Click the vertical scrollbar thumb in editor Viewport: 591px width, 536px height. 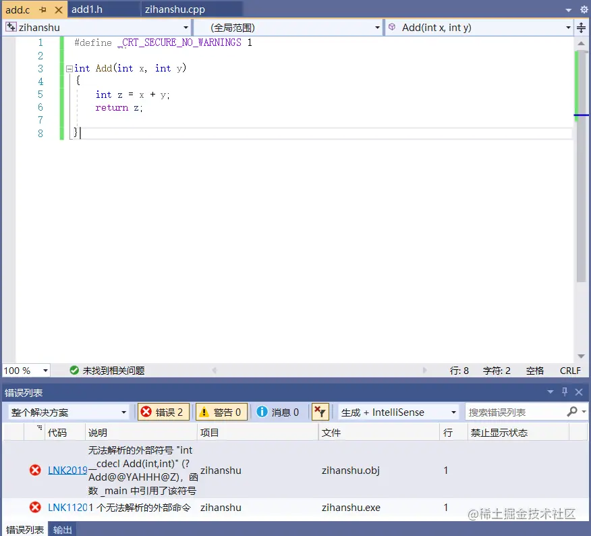click(x=581, y=166)
